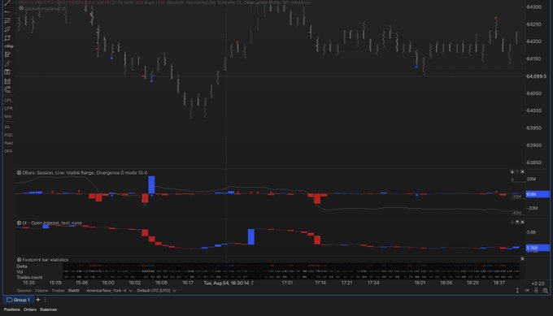This screenshot has width=553, height=316.
Task: Click the 9.38k DBars value label
Action: tap(538, 194)
